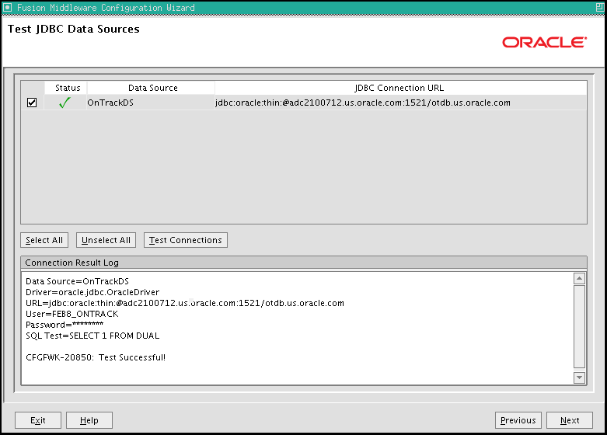The height and width of the screenshot is (435, 607).
Task: Click the green checkmark status icon
Action: [x=65, y=103]
